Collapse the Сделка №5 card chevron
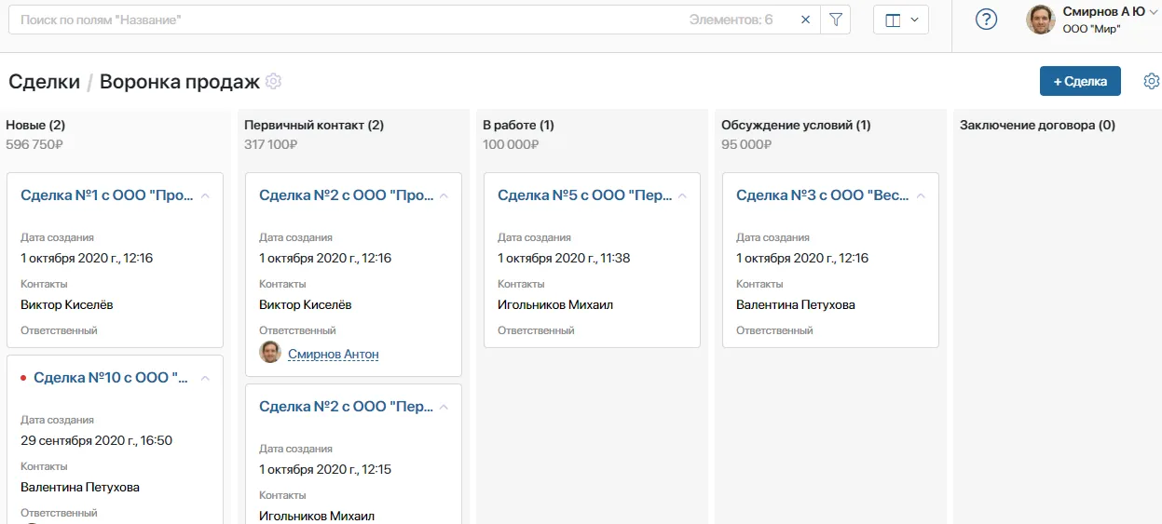 pos(682,196)
